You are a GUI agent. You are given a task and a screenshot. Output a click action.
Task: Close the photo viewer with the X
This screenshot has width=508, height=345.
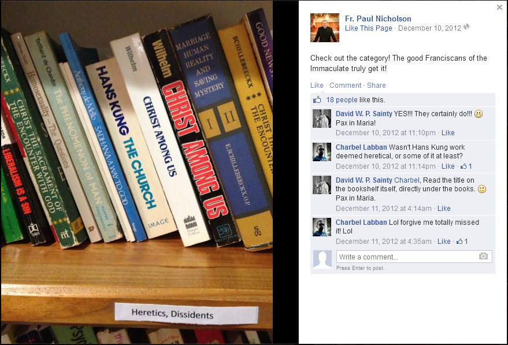pos(499,7)
